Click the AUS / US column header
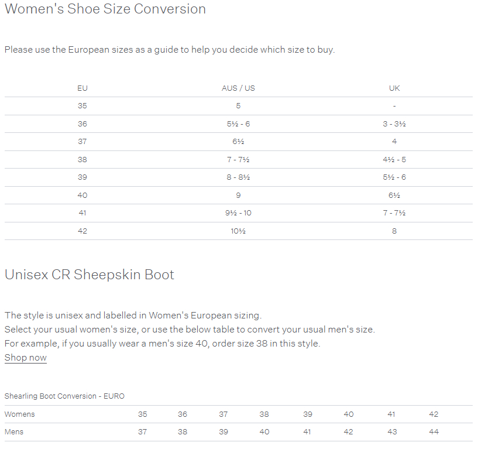485x449 pixels. tap(238, 88)
